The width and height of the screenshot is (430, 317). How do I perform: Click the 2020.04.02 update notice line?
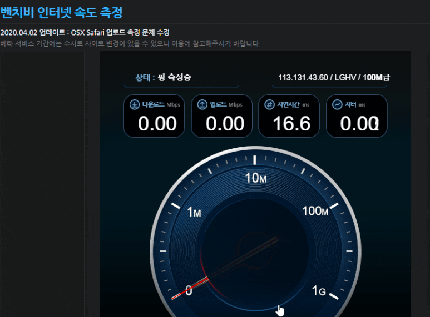coord(85,33)
